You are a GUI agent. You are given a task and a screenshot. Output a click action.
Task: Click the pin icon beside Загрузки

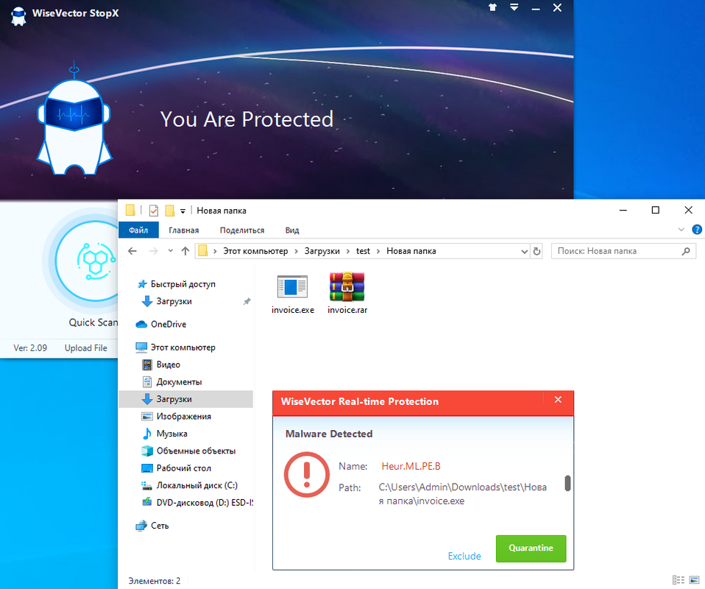[x=247, y=301]
